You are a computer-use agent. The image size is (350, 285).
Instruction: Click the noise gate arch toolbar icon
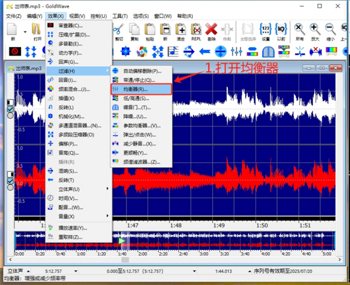(268, 52)
